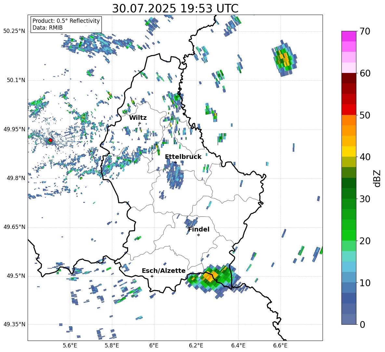Click the title 30.07.2025 19:53 UTC

click(x=175, y=8)
